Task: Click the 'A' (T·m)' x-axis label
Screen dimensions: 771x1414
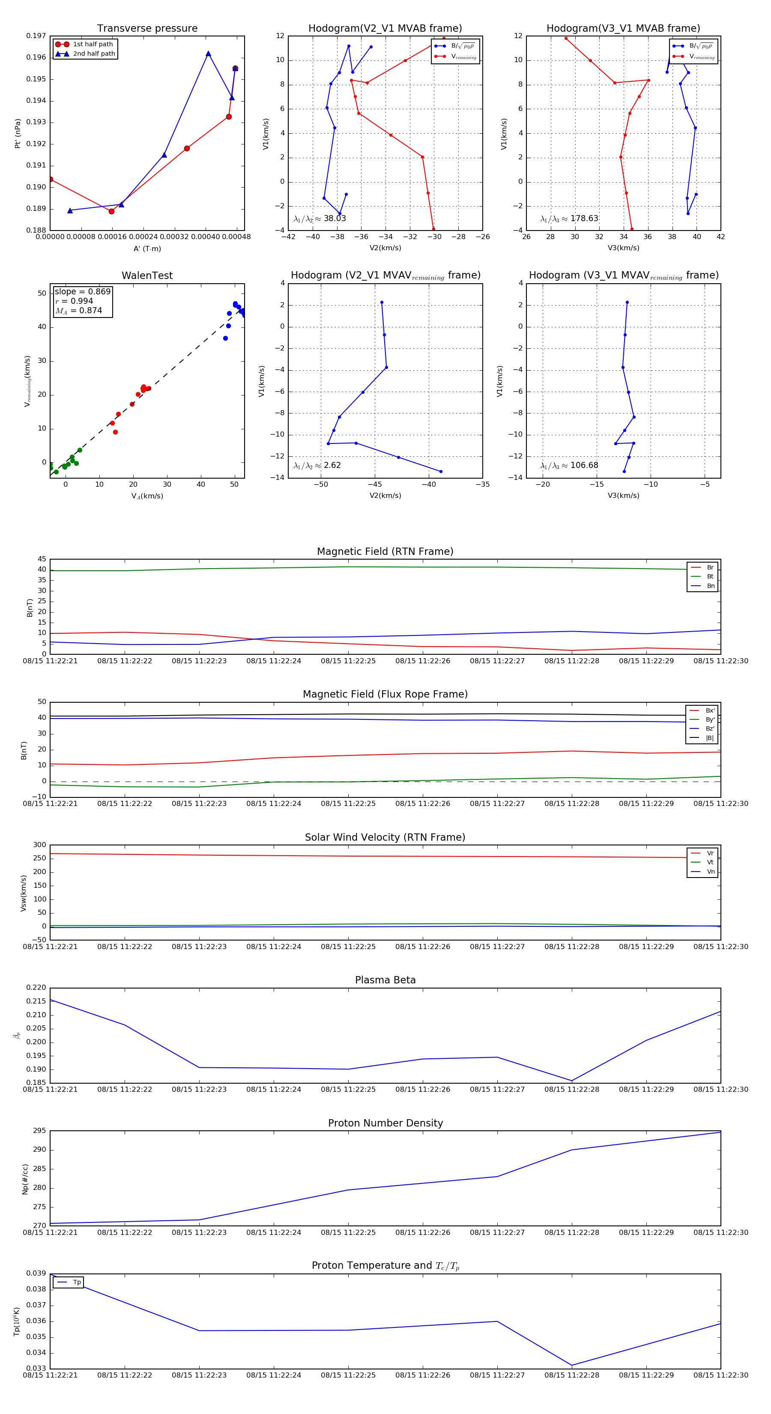Action: 147,249
